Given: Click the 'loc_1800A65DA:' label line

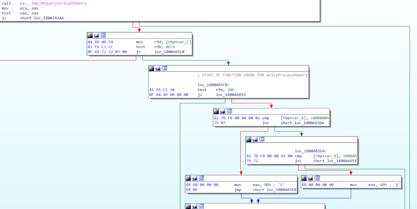Looking at the screenshot, I should tap(311, 151).
